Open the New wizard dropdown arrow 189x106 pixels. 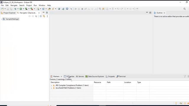5,9
